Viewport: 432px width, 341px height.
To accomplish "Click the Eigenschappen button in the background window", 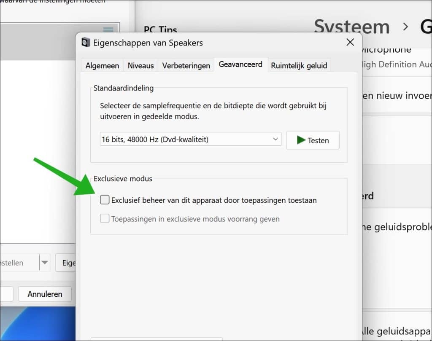I will click(x=65, y=263).
